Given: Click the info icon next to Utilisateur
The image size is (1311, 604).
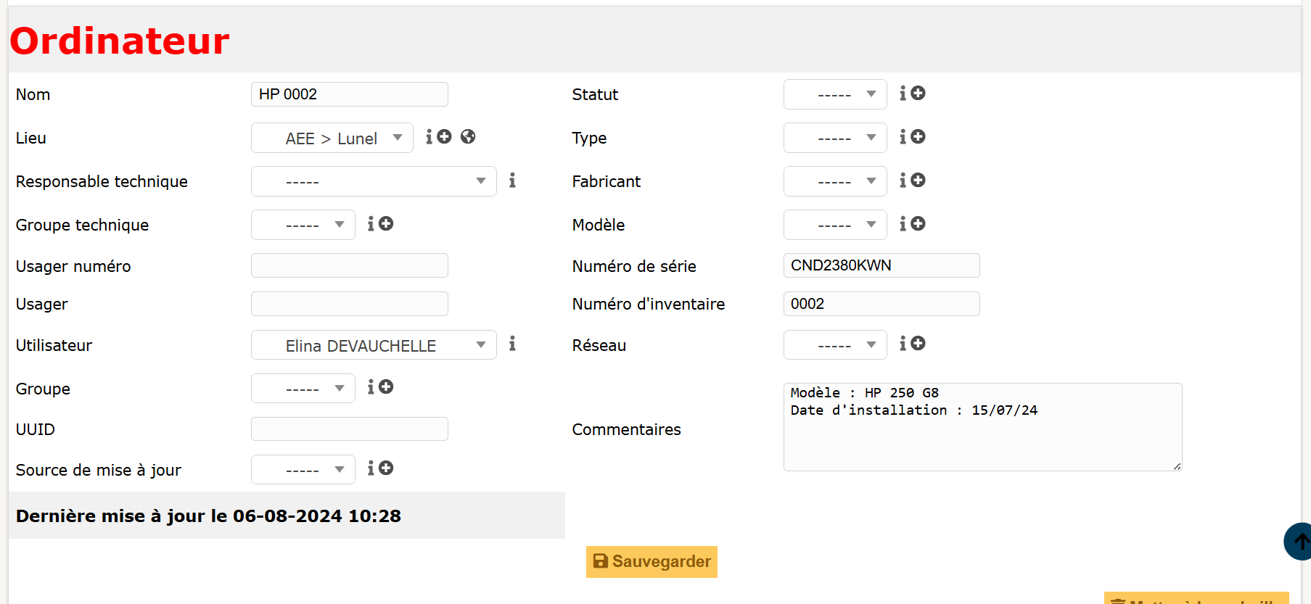Looking at the screenshot, I should point(512,344).
